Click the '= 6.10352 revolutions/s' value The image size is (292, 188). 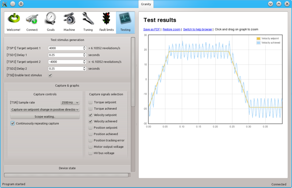click(x=104, y=48)
